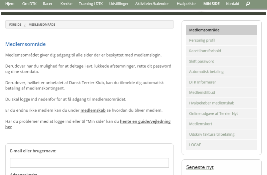This screenshot has width=267, height=175.
Task: Open the hente en guide/vejledning her link
Action: tap(145, 121)
